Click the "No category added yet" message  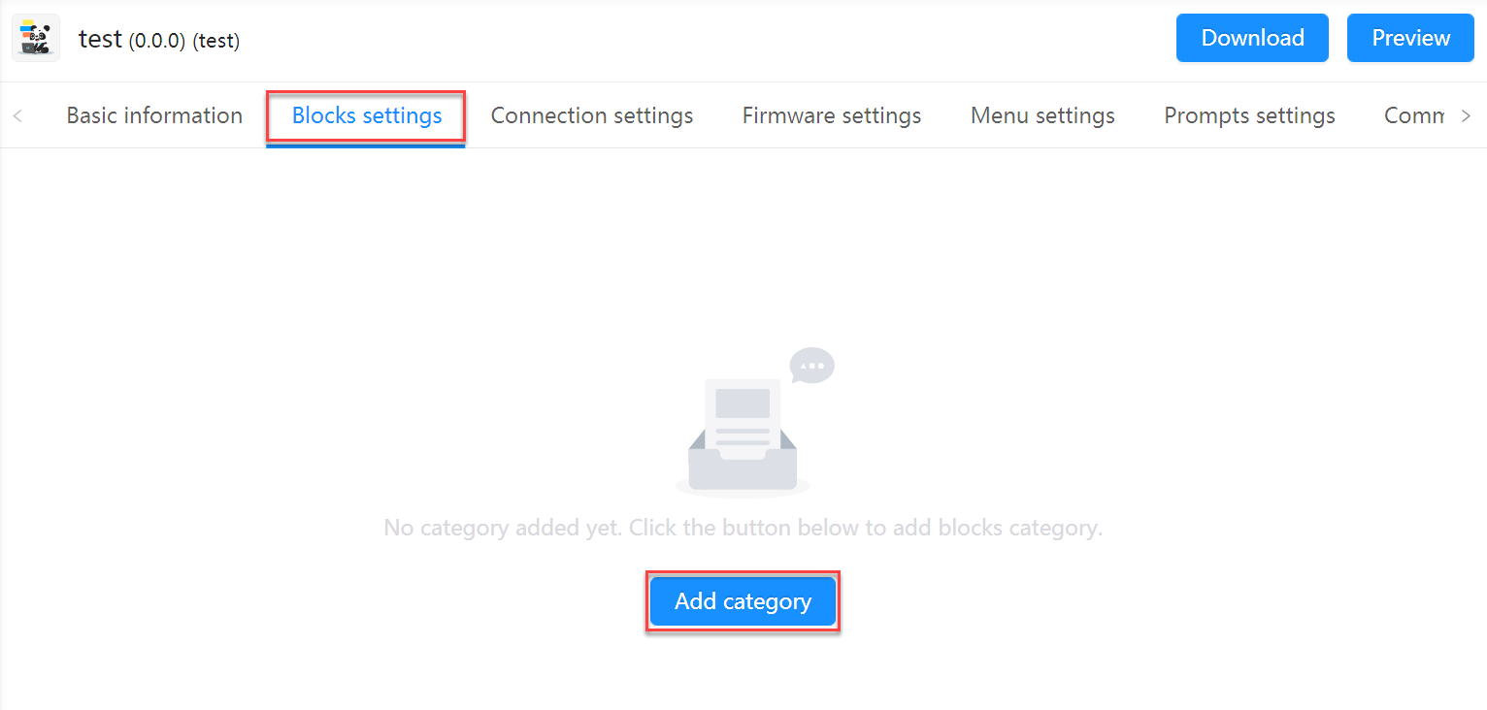[x=743, y=529]
